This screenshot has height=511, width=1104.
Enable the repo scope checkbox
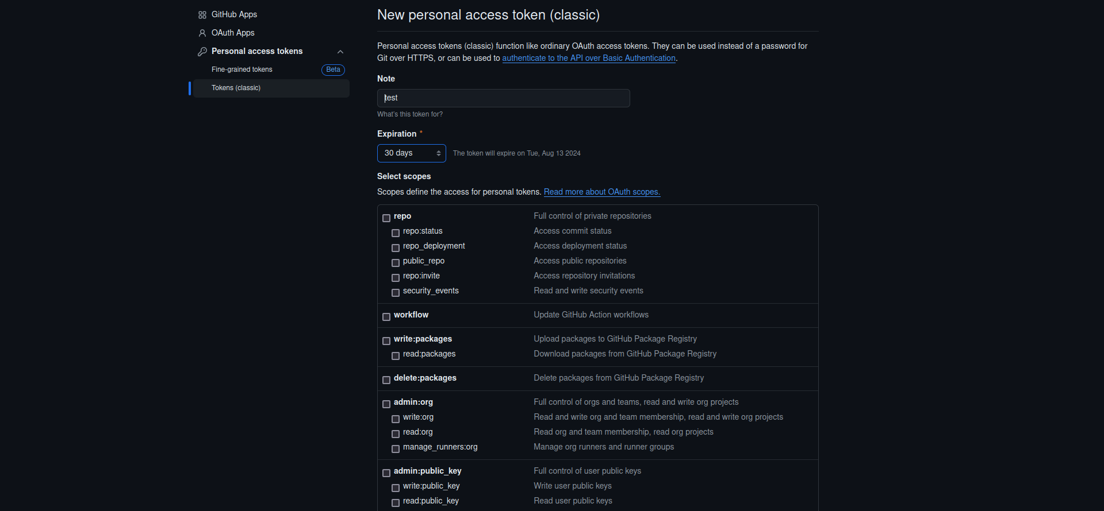386,218
